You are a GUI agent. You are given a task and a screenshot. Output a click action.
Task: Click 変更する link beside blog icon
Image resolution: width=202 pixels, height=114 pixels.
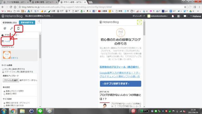pyautogui.click(x=15, y=58)
